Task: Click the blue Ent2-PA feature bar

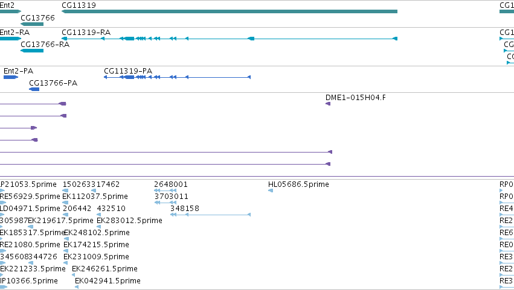Action: pos(11,77)
